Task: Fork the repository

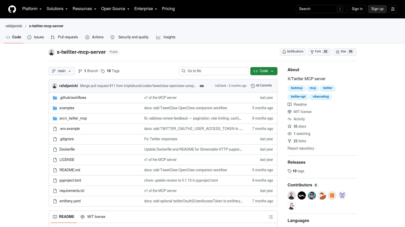Action: tap(319, 52)
